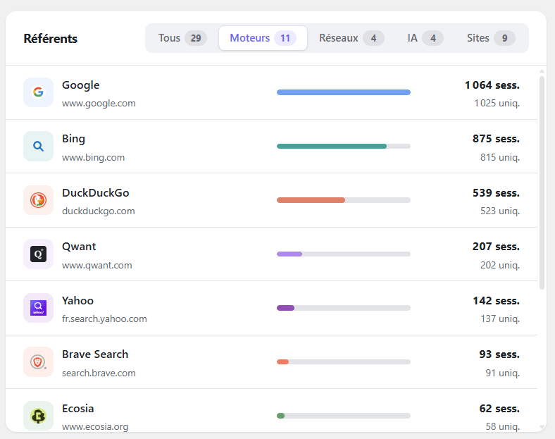Click the Brave Search progress bar
Viewport: 555px width, 439px height.
[x=343, y=361]
